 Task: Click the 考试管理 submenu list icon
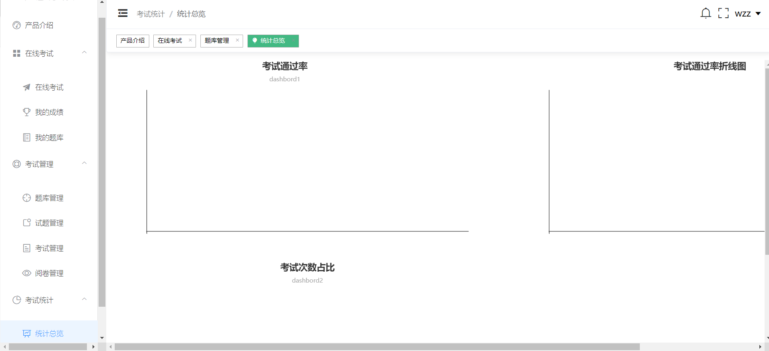click(27, 248)
